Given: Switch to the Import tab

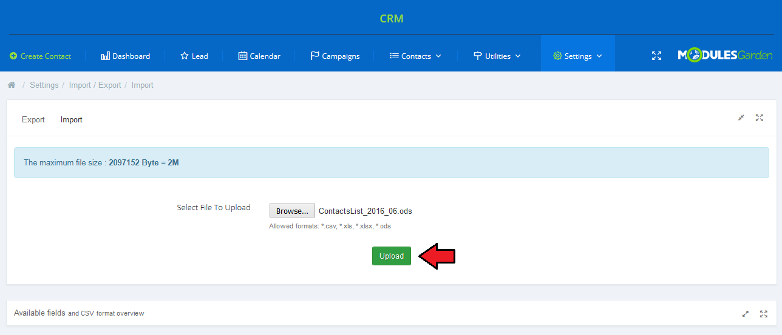Looking at the screenshot, I should [x=72, y=120].
